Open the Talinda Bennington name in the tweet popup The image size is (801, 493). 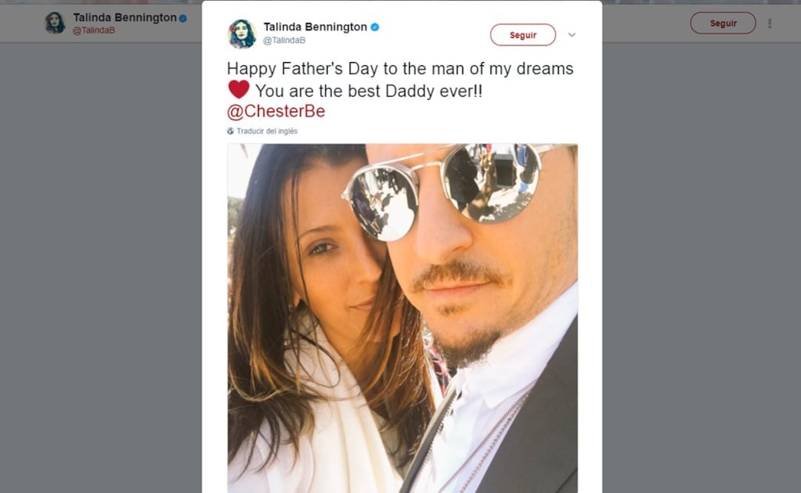pyautogui.click(x=315, y=27)
